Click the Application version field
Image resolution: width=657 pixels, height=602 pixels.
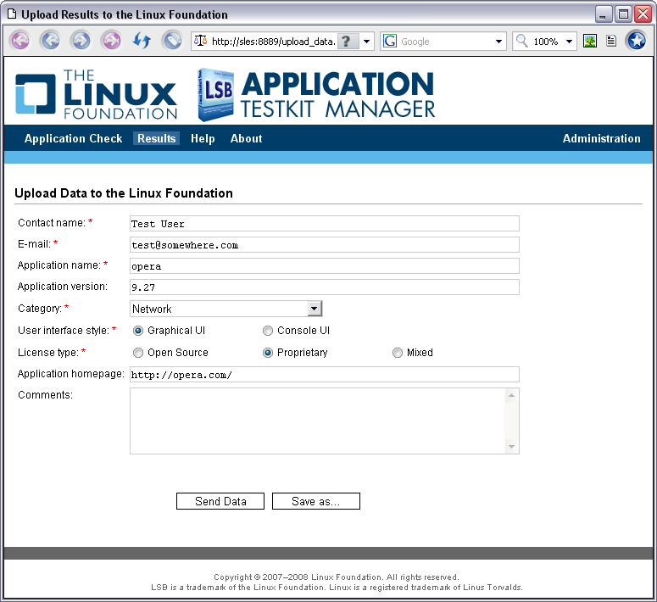point(325,287)
